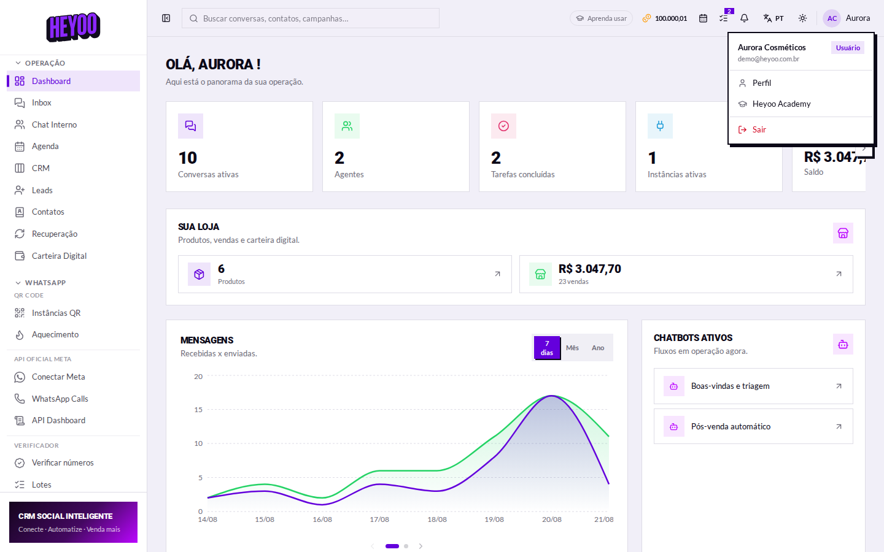Open Aquecimento in the sidebar
The width and height of the screenshot is (884, 552).
coord(73,335)
